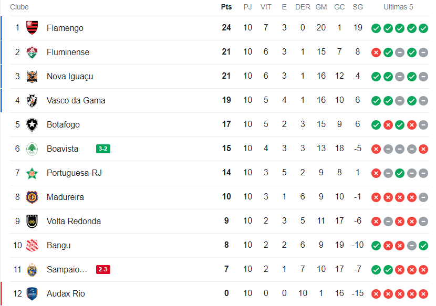This screenshot has width=436, height=306.
Task: Click Audax Rio's last red loss indicator
Action: (x=423, y=294)
